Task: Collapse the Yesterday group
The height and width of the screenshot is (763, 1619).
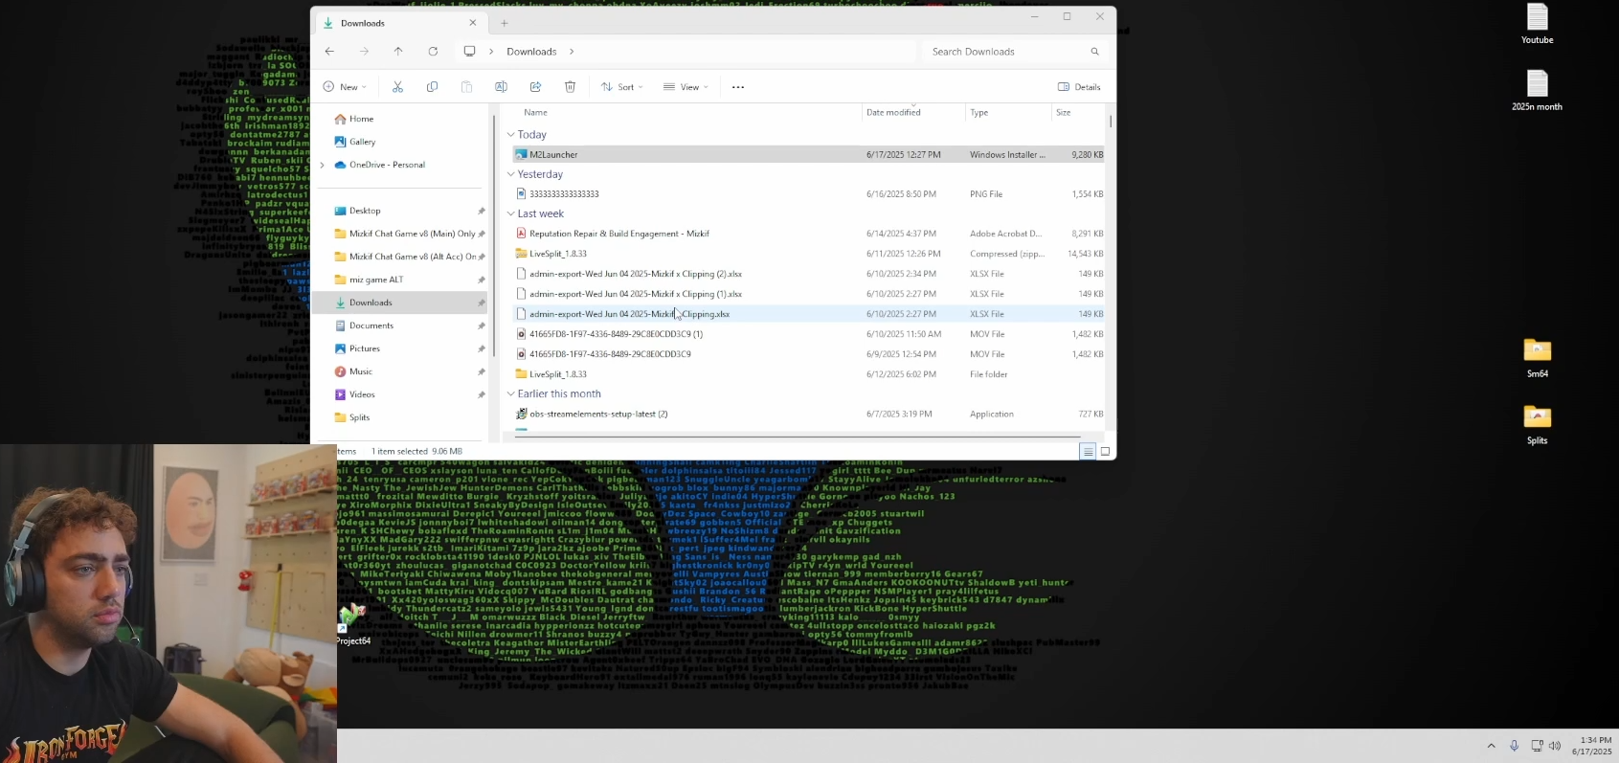Action: pos(510,174)
